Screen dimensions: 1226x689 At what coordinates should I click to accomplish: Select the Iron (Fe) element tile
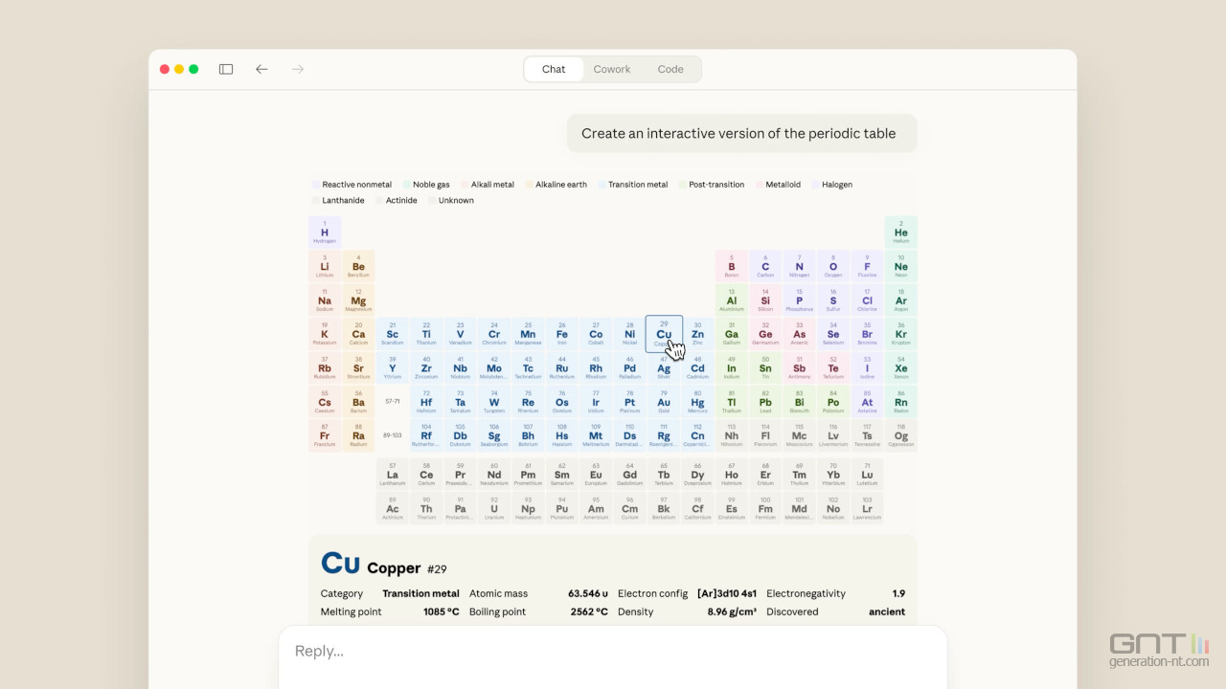[562, 334]
